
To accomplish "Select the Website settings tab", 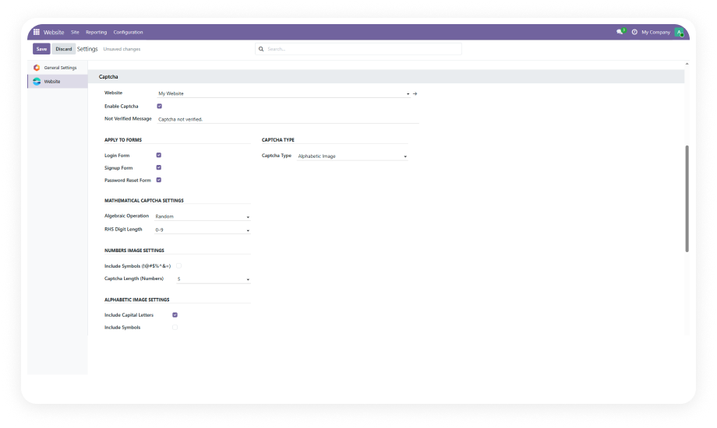I will pyautogui.click(x=58, y=81).
